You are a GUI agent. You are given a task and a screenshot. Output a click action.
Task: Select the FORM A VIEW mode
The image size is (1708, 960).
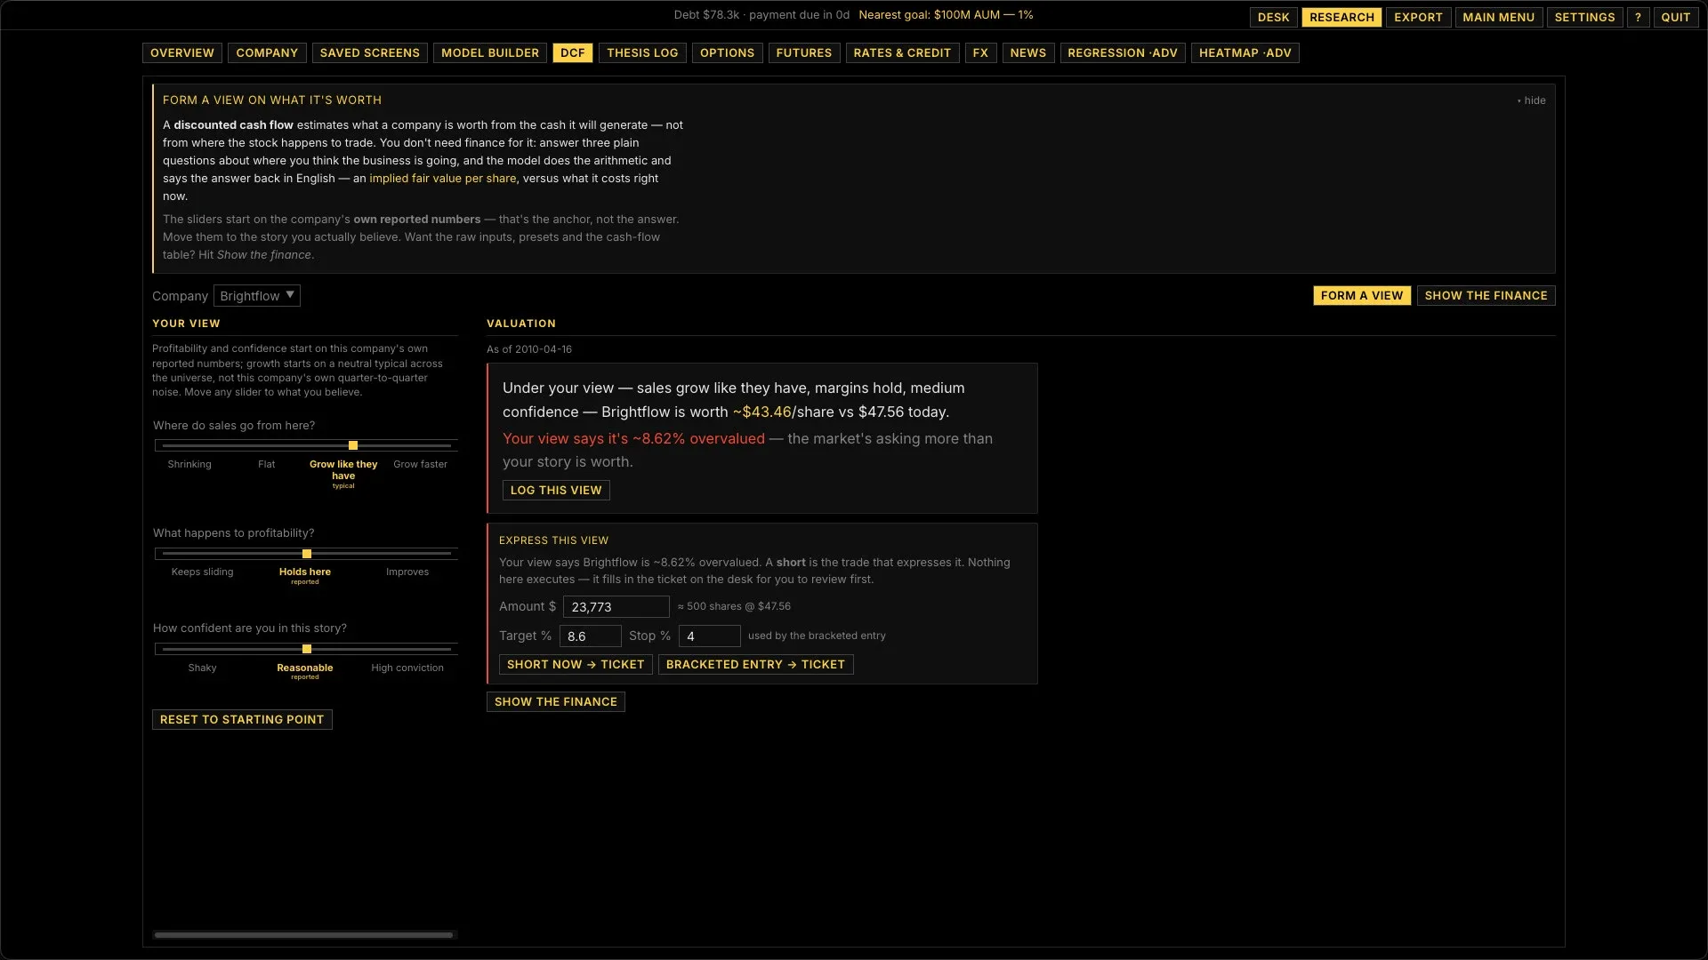[1362, 296]
